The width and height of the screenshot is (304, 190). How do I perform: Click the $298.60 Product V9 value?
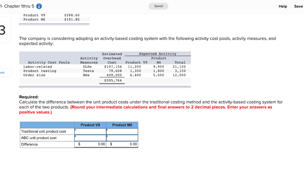click(x=72, y=15)
